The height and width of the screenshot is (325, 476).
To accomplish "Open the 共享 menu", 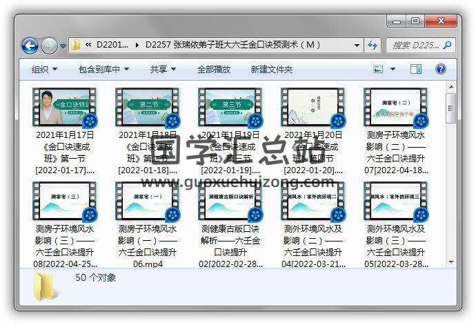I will coord(163,69).
